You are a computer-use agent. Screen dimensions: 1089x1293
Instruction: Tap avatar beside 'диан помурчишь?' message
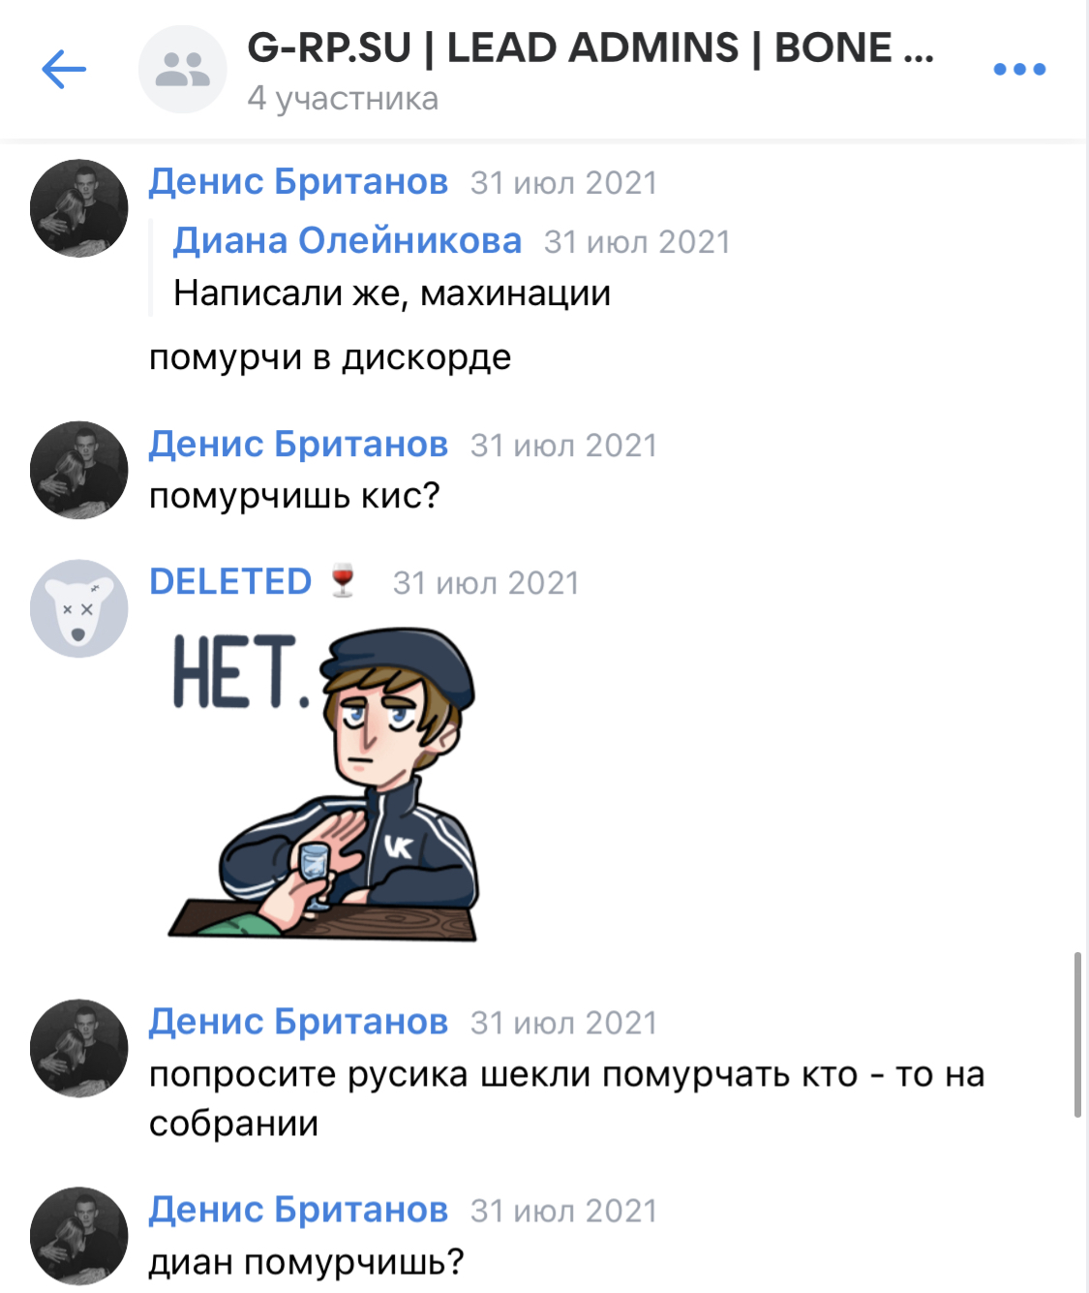(79, 1236)
